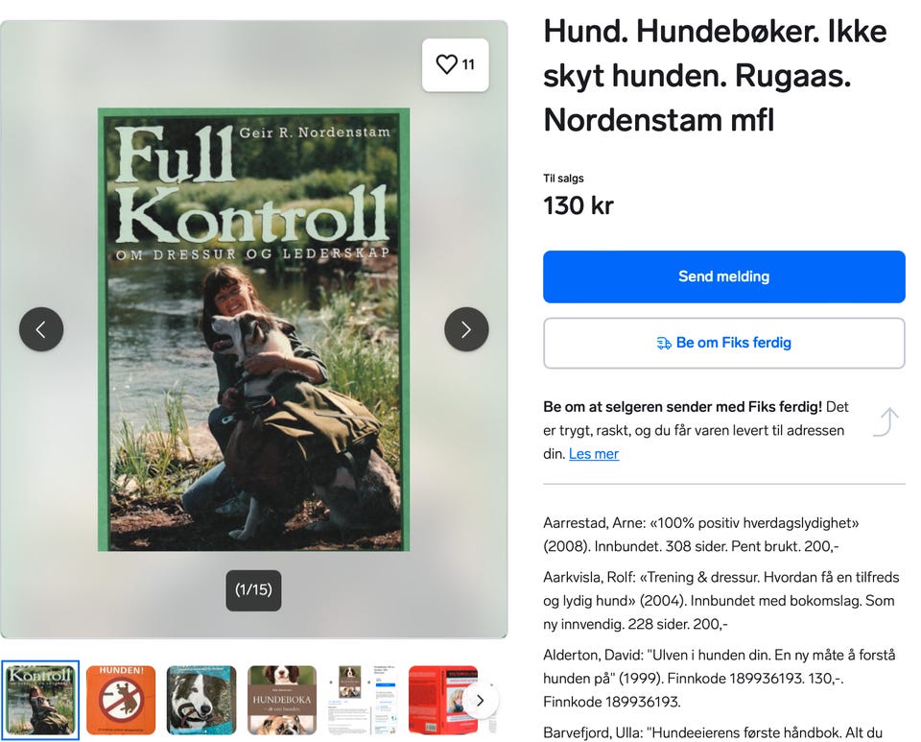Image resolution: width=921 pixels, height=742 pixels.
Task: Select the Full Kontroll cover thumbnail
Action: click(40, 700)
